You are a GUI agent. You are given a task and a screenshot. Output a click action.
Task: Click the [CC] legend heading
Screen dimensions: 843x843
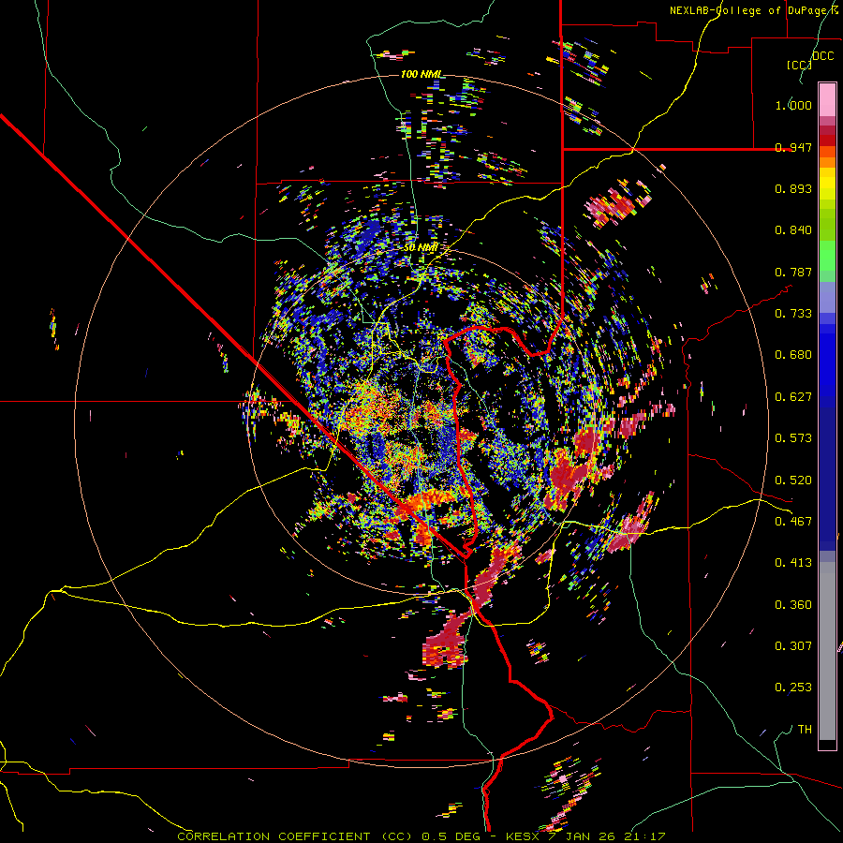(x=799, y=65)
